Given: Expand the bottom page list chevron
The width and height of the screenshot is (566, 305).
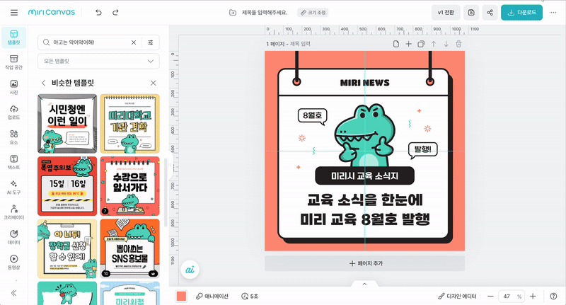Looking at the screenshot, I should 364,284.
